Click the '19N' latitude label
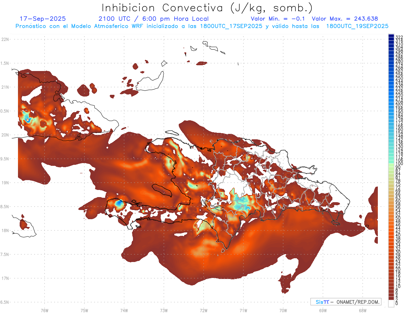 pos(5,182)
